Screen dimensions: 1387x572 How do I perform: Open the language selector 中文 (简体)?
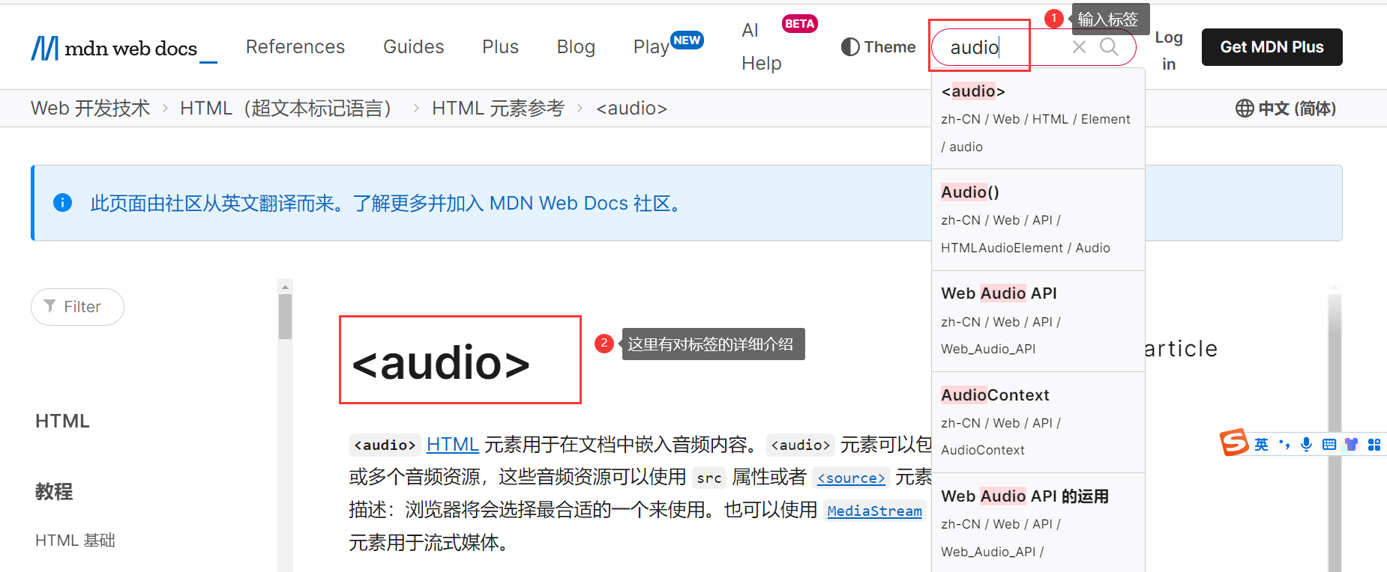pos(1286,109)
